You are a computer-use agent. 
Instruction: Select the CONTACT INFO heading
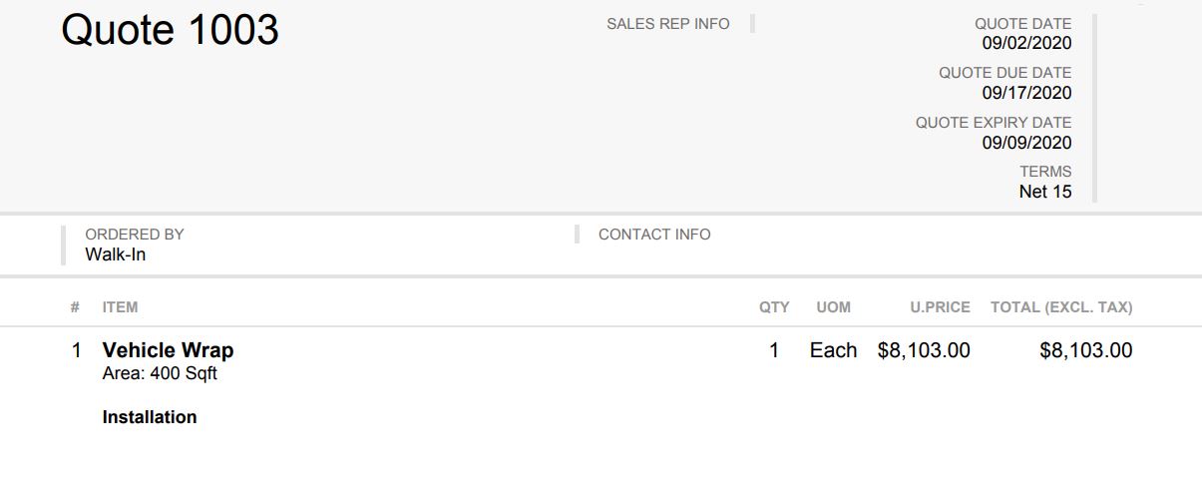tap(654, 235)
